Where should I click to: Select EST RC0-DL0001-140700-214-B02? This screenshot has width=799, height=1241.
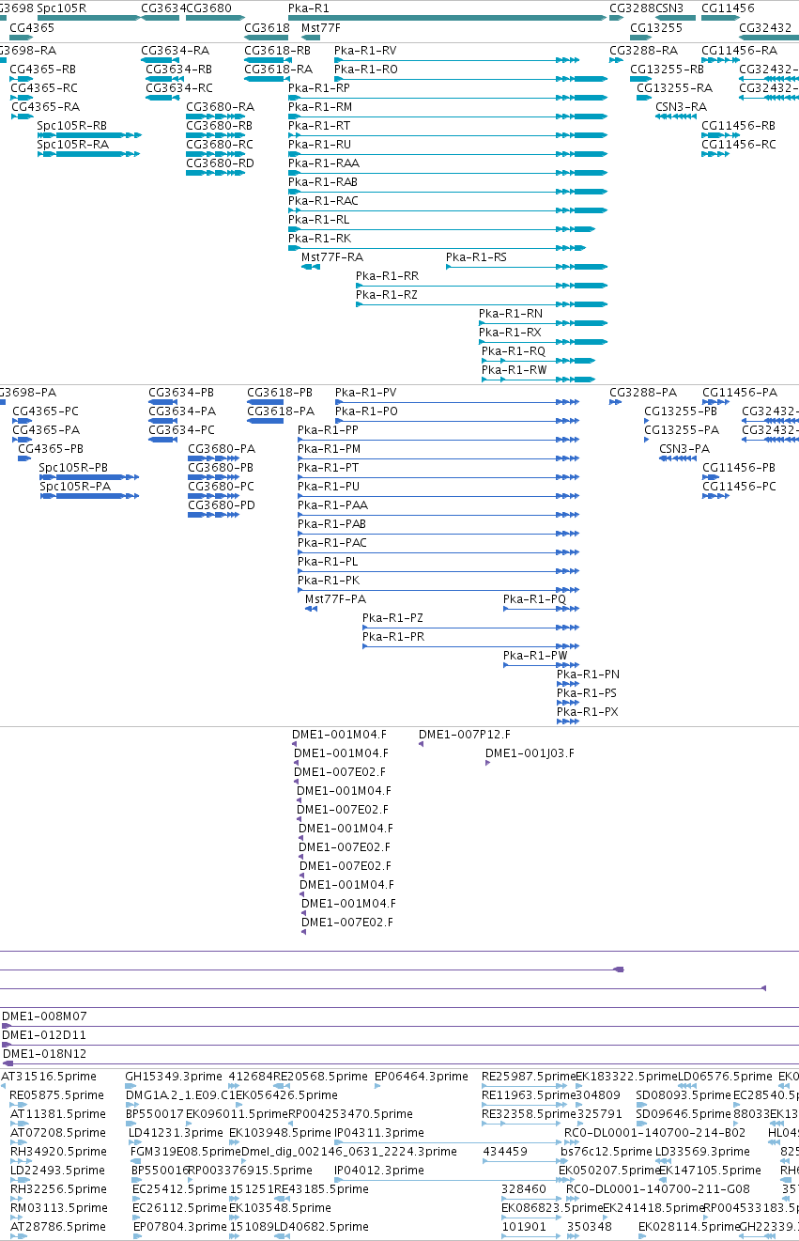(x=655, y=1132)
